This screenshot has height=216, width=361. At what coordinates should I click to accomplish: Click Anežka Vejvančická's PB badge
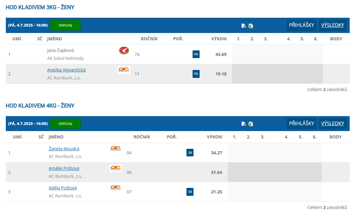[x=196, y=74]
